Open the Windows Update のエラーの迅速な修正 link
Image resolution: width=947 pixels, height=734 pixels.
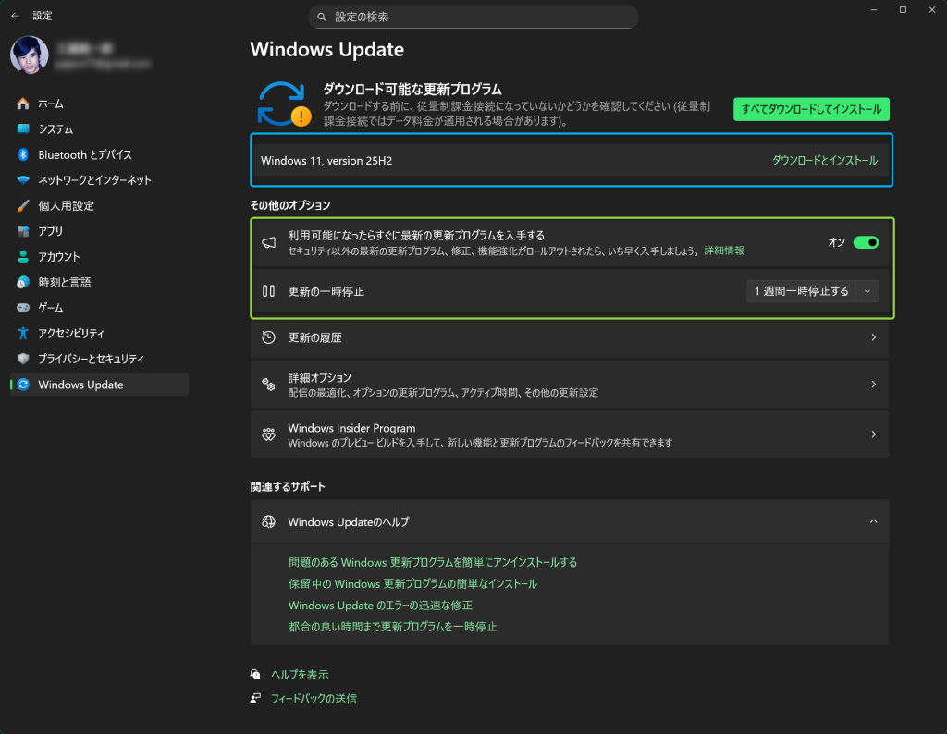(380, 606)
